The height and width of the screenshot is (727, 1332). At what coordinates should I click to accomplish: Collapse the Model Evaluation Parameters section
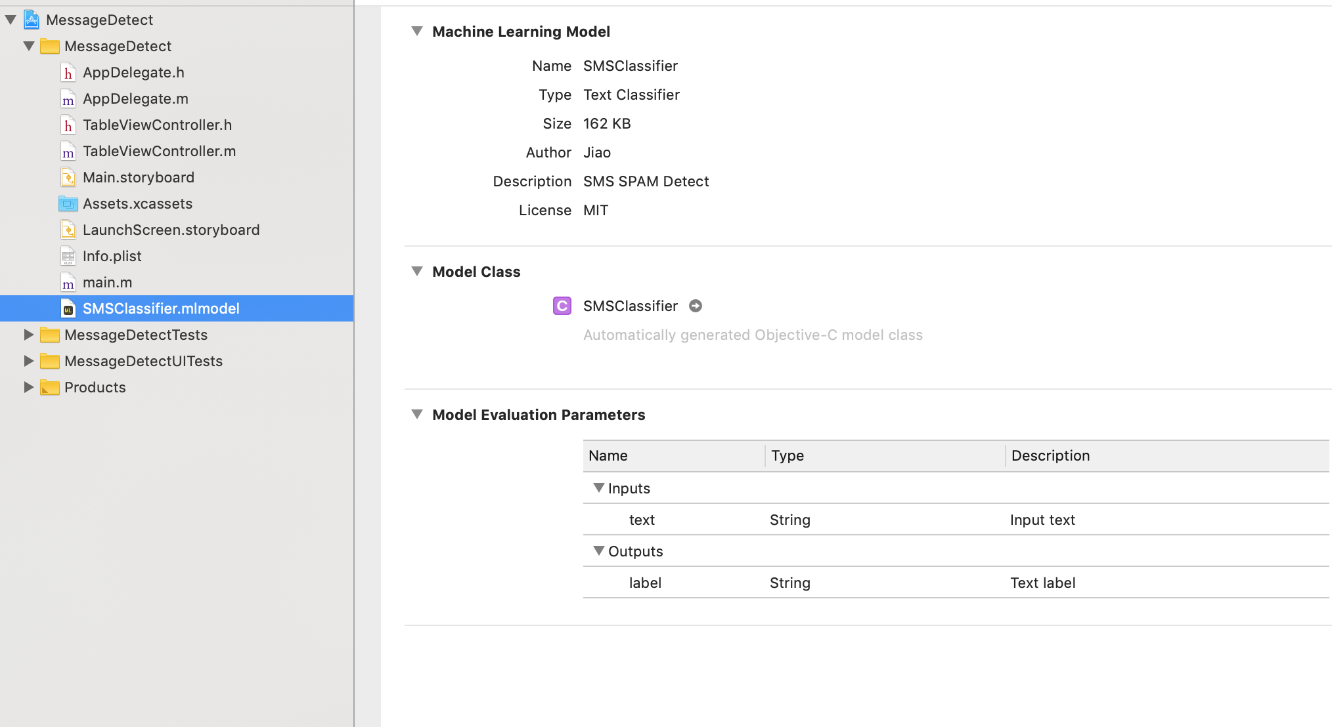coord(416,414)
